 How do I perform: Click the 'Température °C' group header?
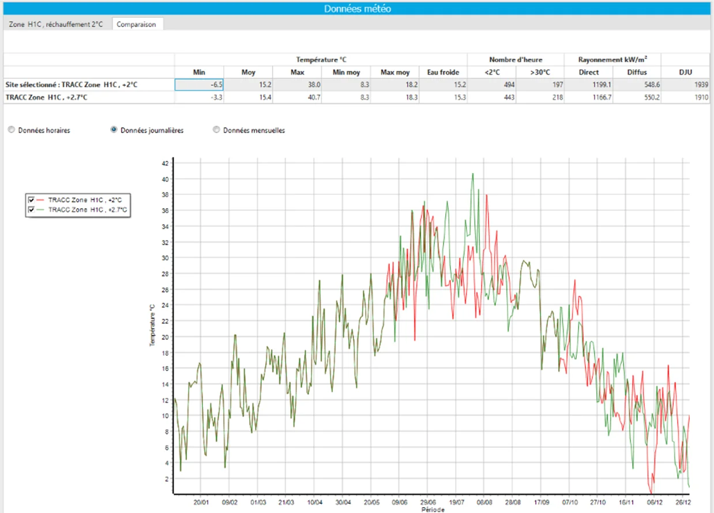tap(321, 59)
